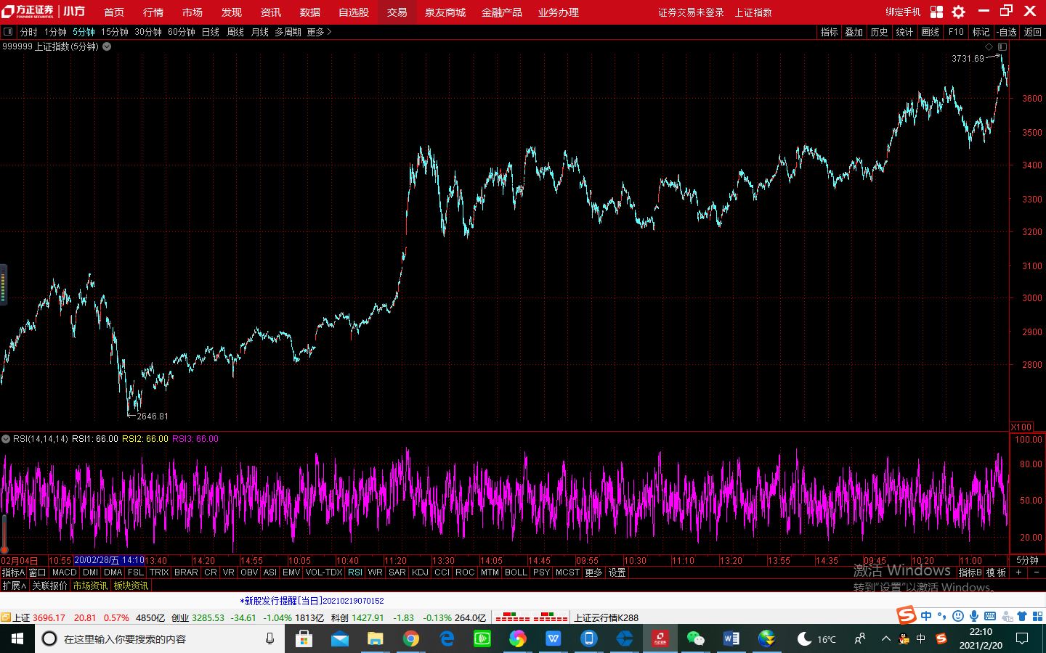Open 5分钟 period dropdown at bottom right

(1027, 560)
